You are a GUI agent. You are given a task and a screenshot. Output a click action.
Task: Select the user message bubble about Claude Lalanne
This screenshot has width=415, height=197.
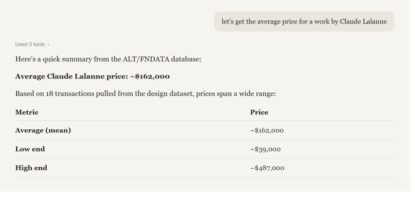click(x=304, y=22)
